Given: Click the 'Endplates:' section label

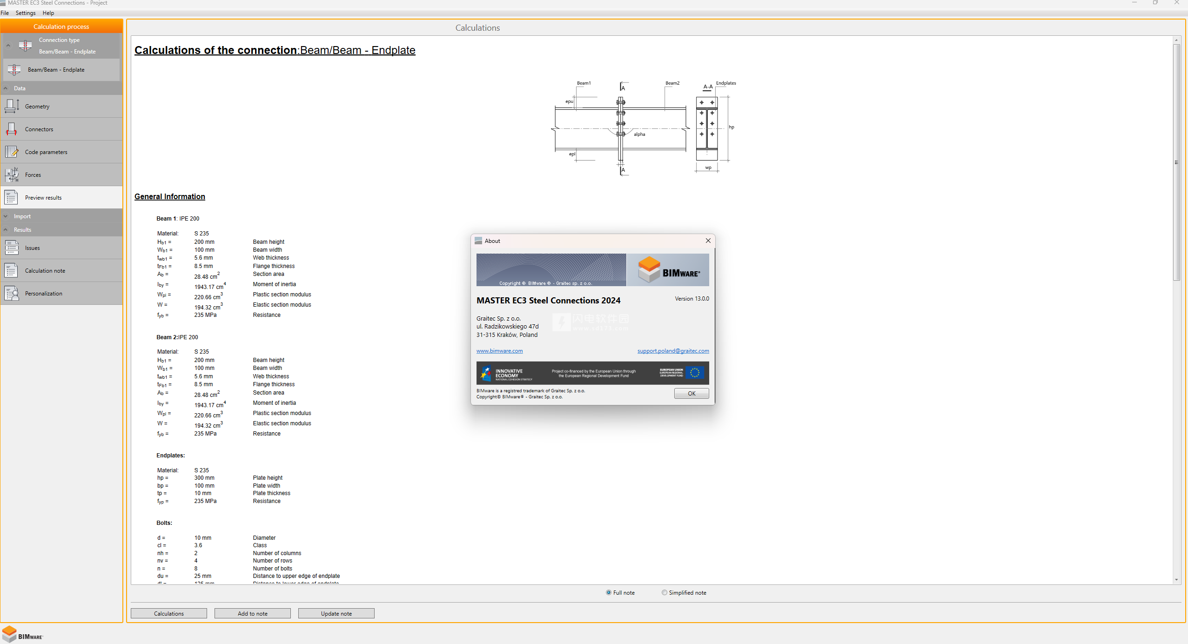Looking at the screenshot, I should pyautogui.click(x=171, y=456).
